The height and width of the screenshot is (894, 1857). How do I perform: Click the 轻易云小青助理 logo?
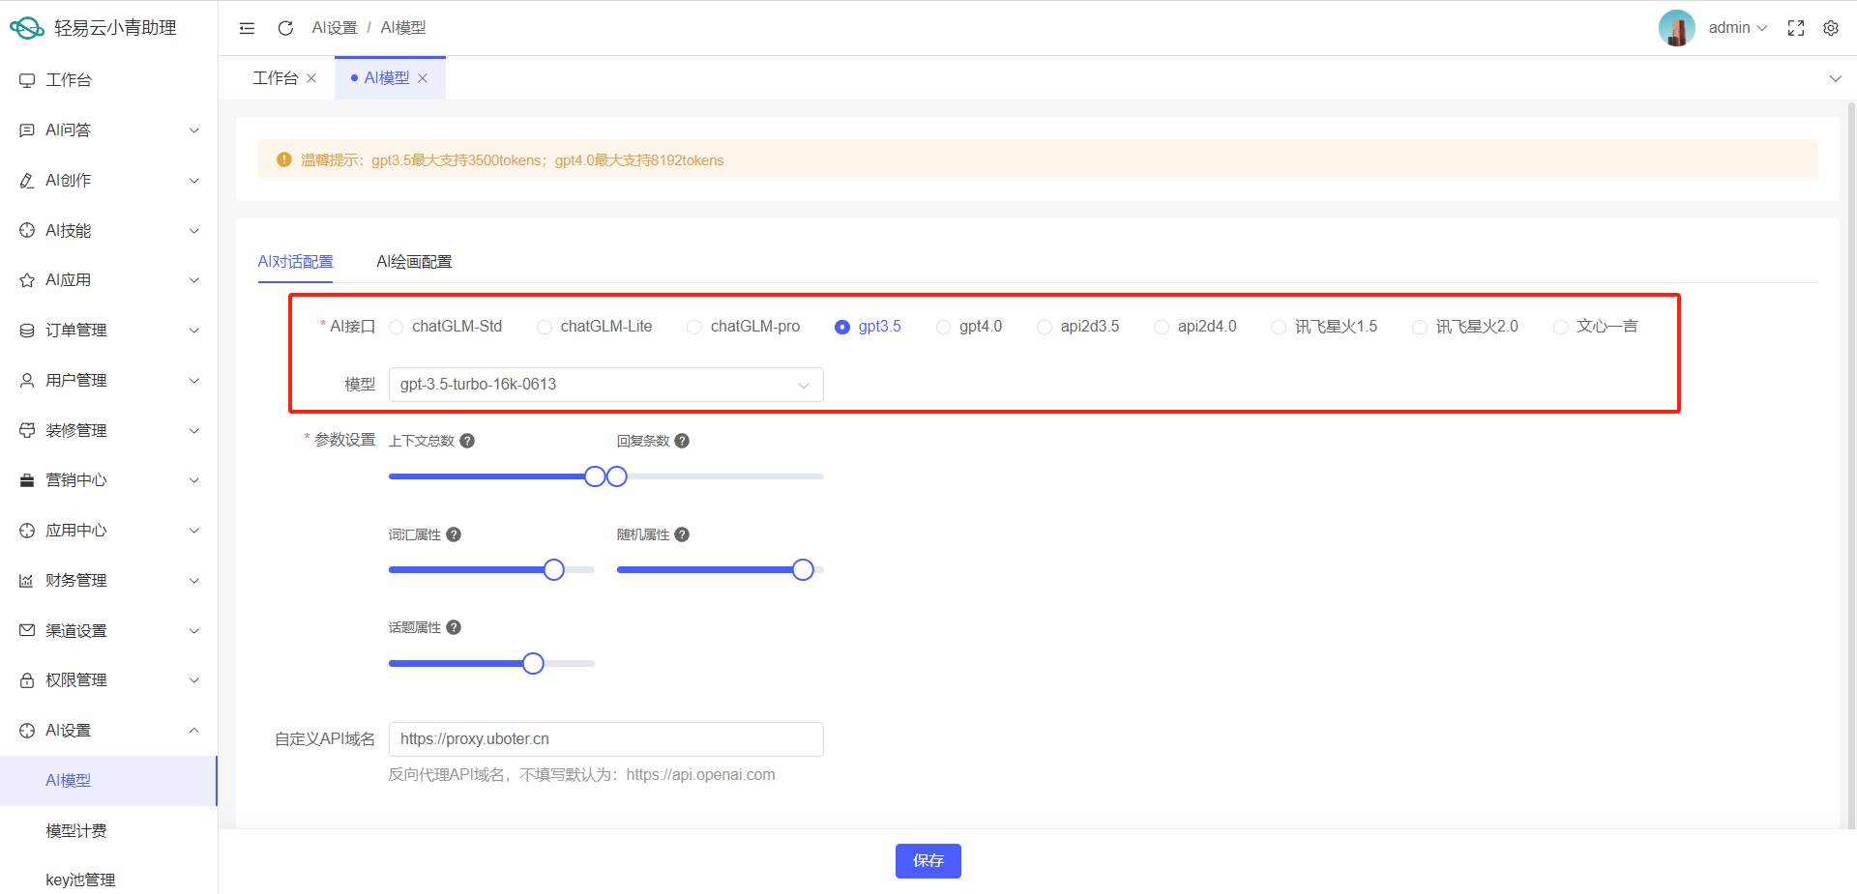(27, 28)
